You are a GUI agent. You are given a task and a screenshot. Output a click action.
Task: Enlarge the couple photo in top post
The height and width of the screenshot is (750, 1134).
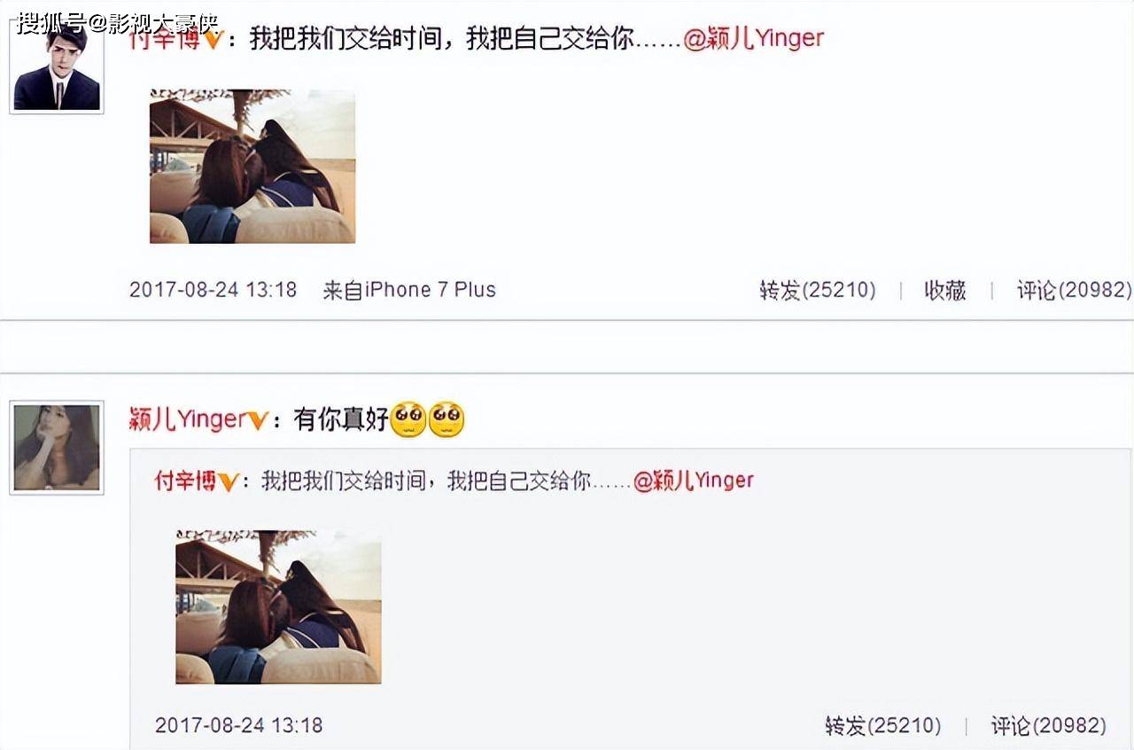point(252,166)
